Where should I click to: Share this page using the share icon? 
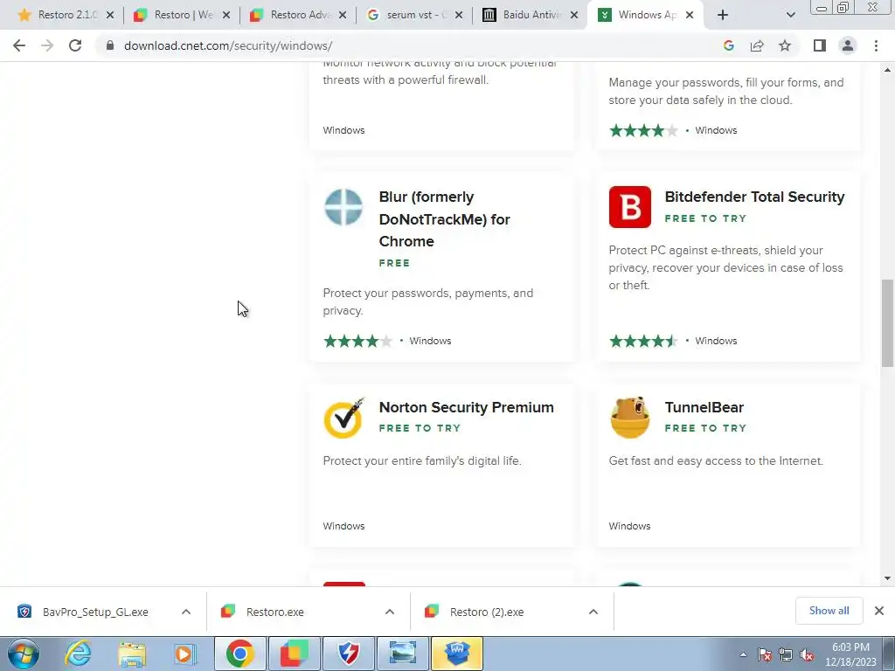[757, 45]
